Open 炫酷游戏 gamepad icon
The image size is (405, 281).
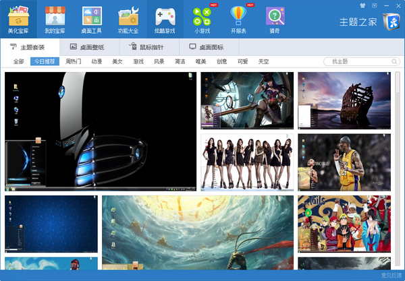click(165, 16)
